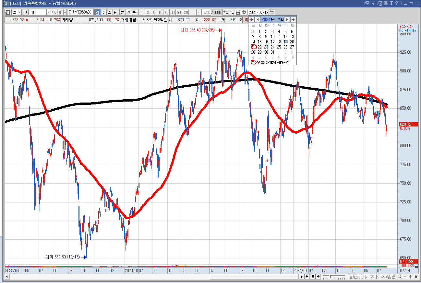Open the 업 type dropdown arrow

(x=19, y=12)
